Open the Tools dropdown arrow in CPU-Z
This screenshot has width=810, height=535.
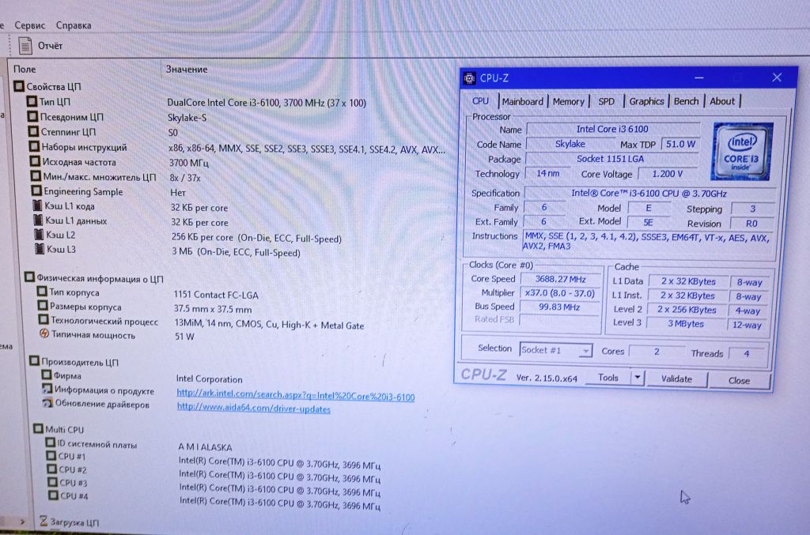click(x=638, y=378)
